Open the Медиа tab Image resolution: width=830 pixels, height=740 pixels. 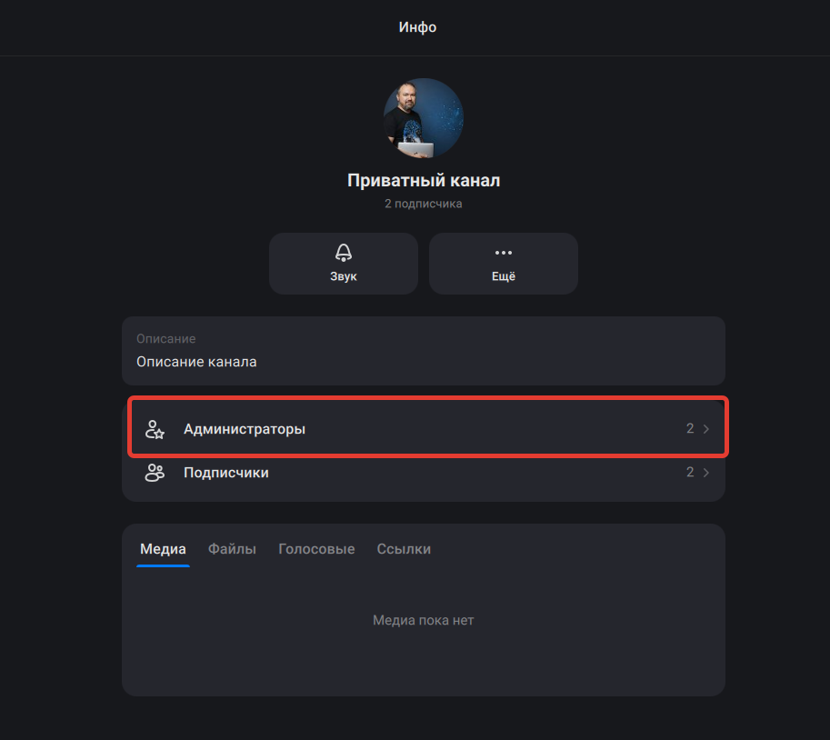pyautogui.click(x=163, y=549)
